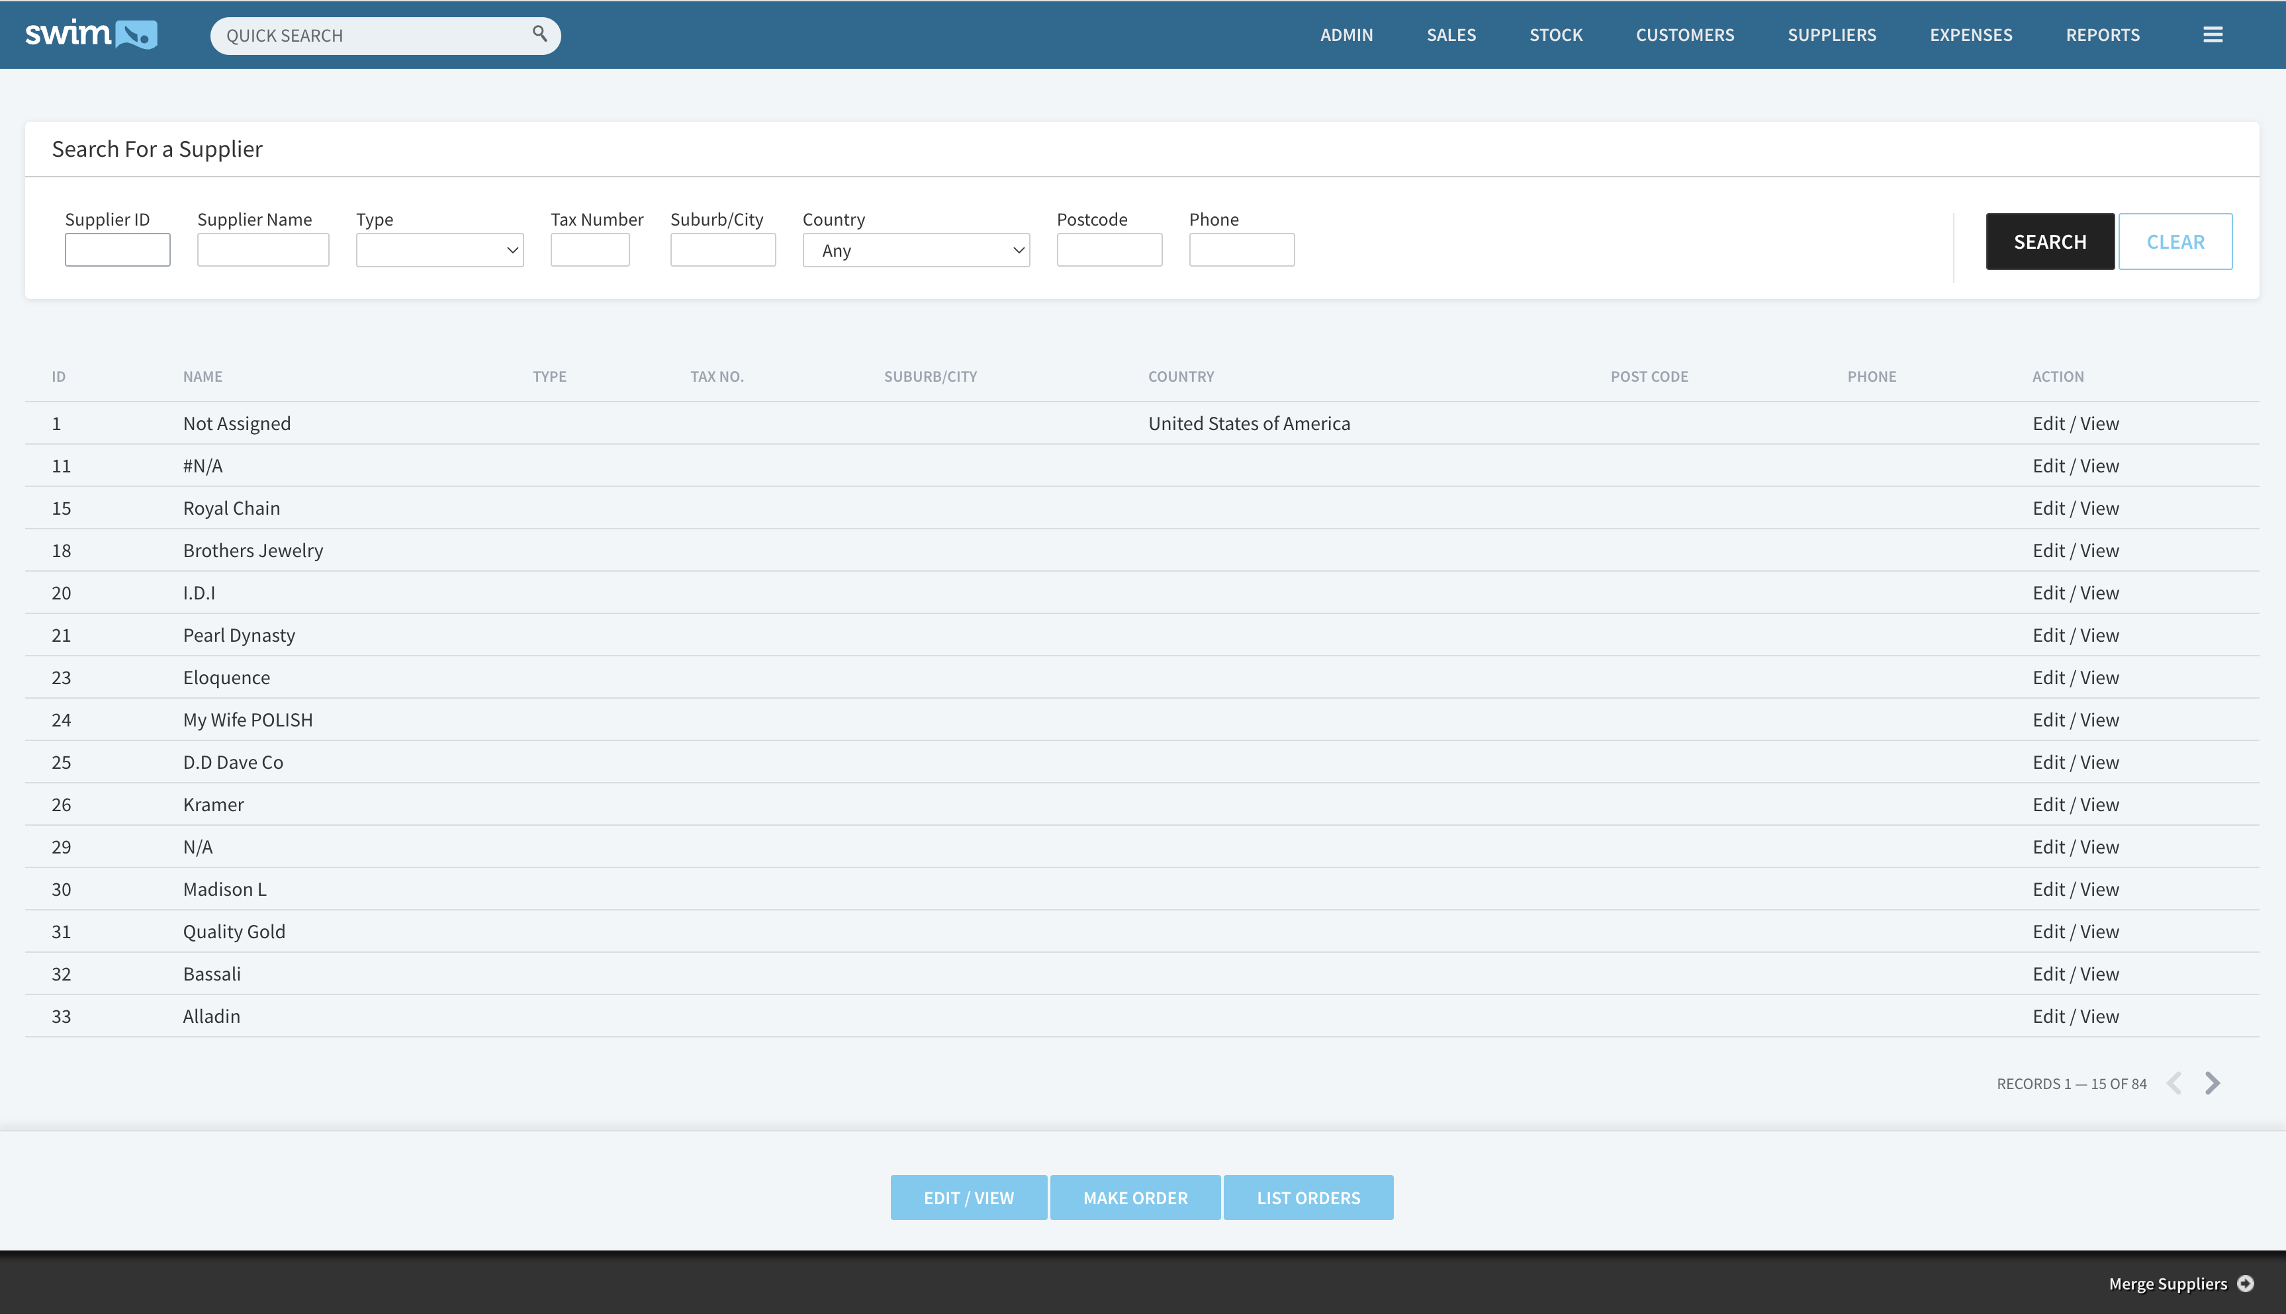Click the Merge Suppliers plus icon
The height and width of the screenshot is (1314, 2286).
[2246, 1284]
